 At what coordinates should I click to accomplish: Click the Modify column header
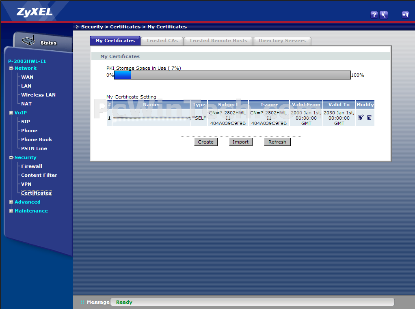[x=365, y=105]
